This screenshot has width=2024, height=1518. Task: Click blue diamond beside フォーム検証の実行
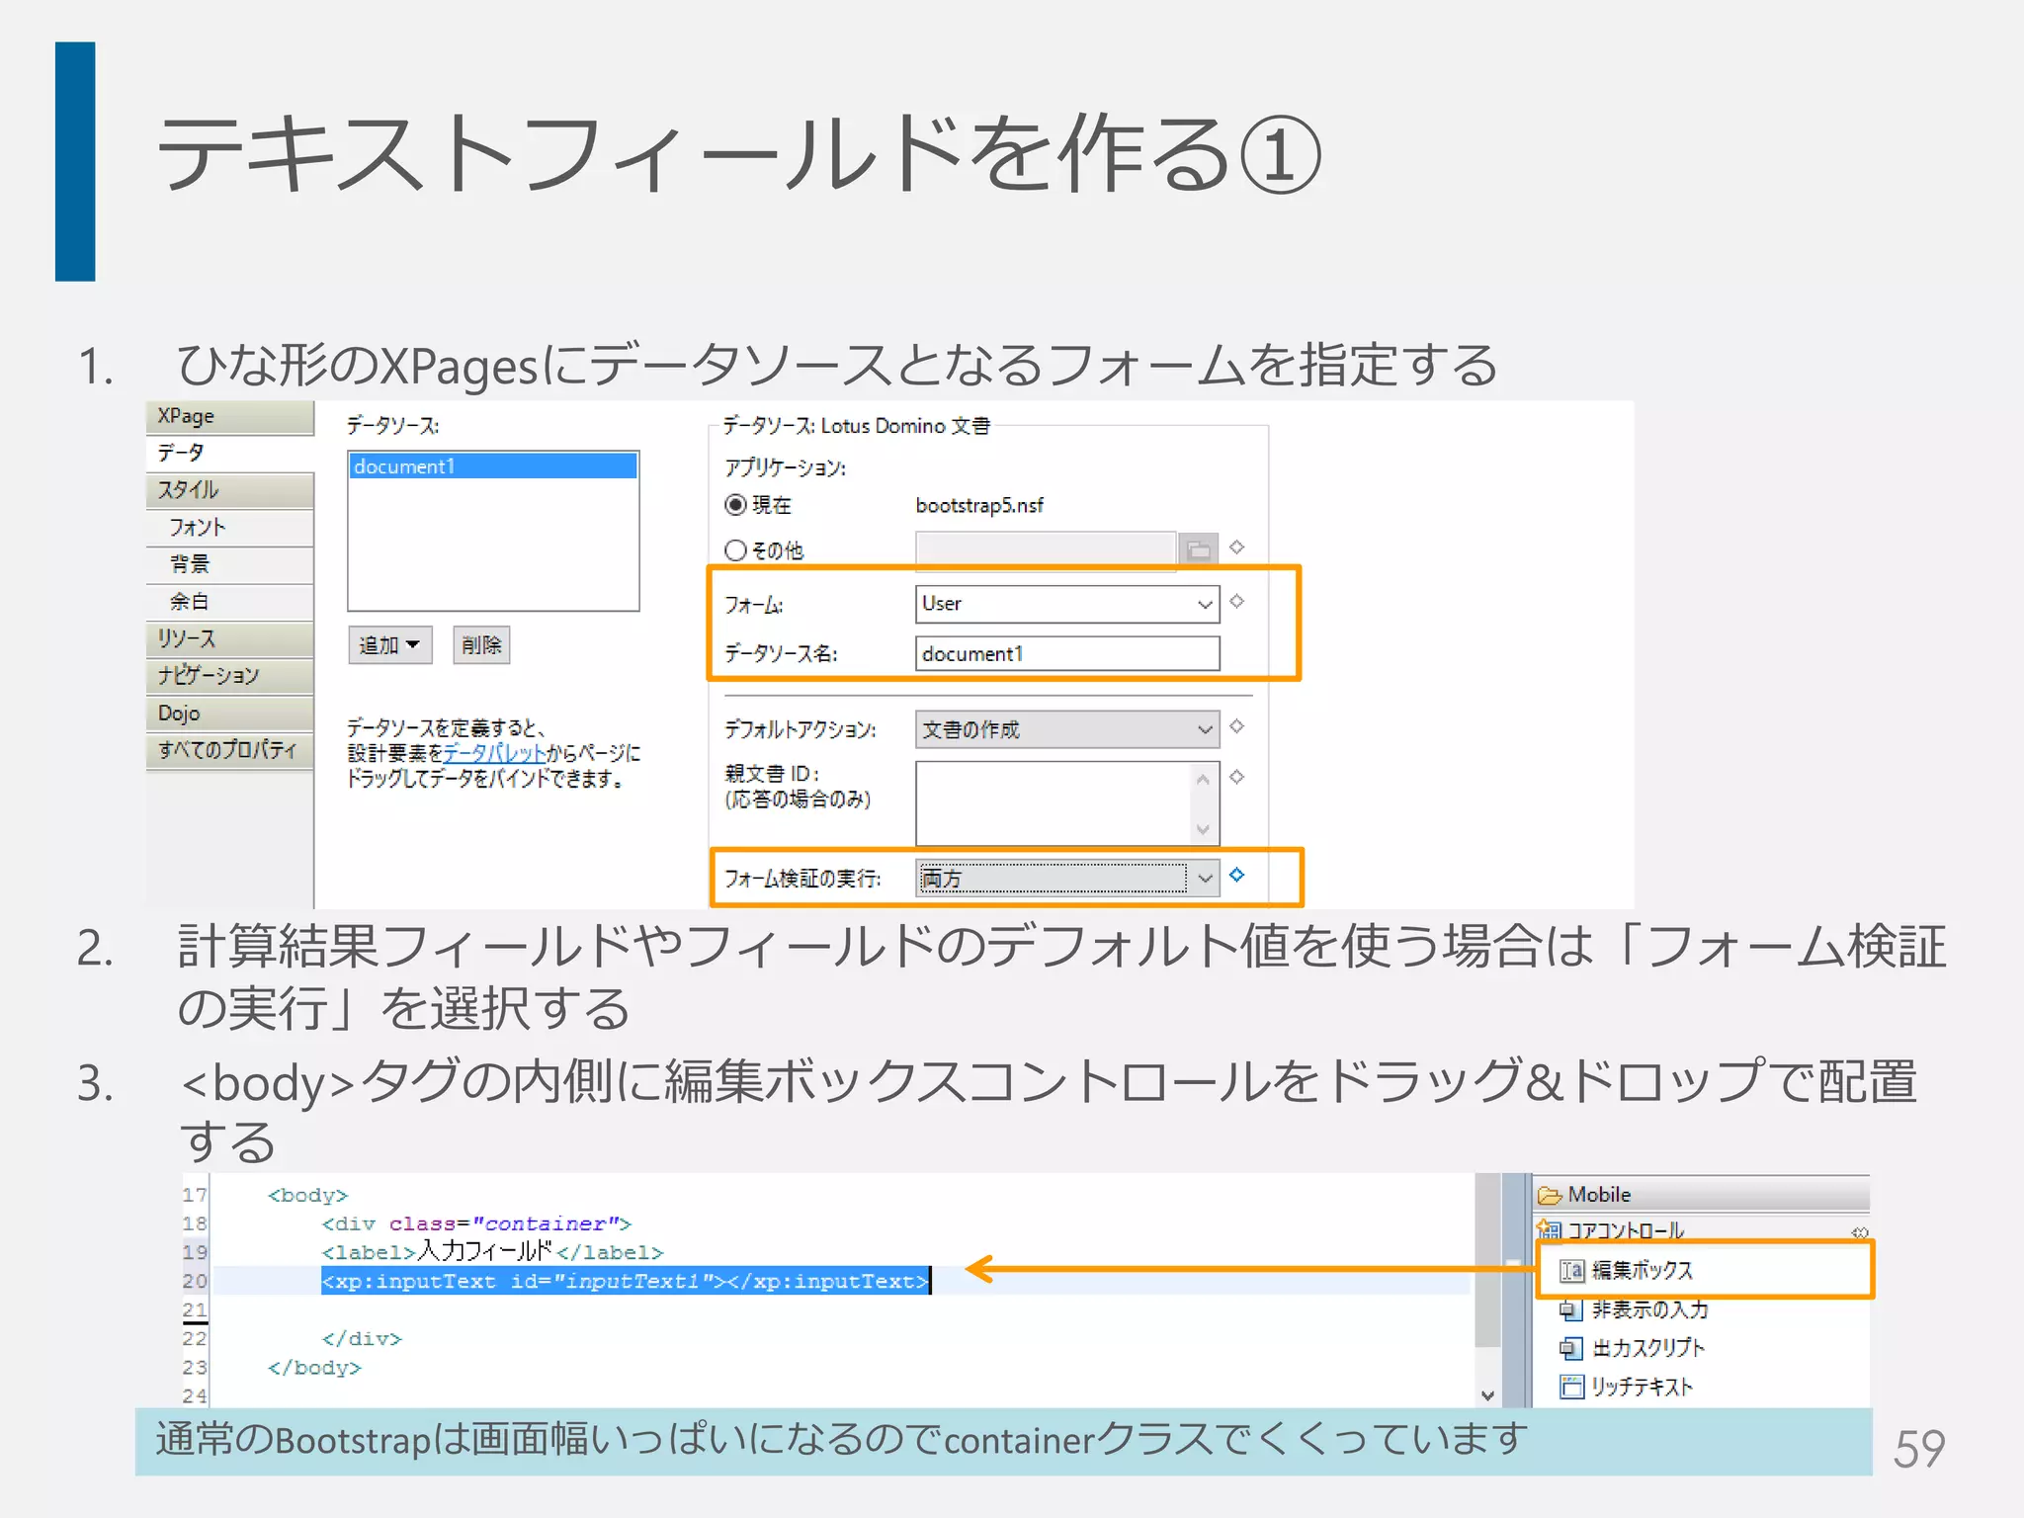point(1237,875)
